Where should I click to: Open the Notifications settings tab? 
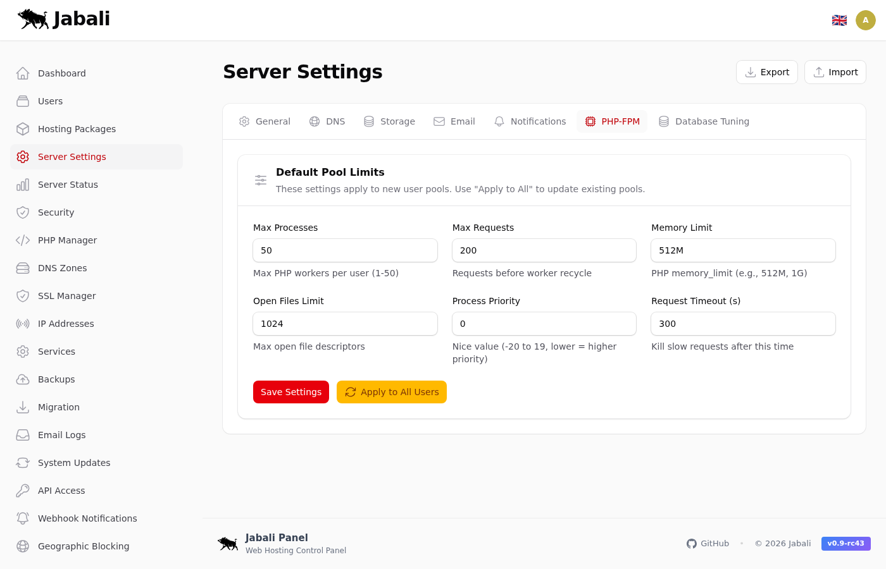[x=530, y=121]
